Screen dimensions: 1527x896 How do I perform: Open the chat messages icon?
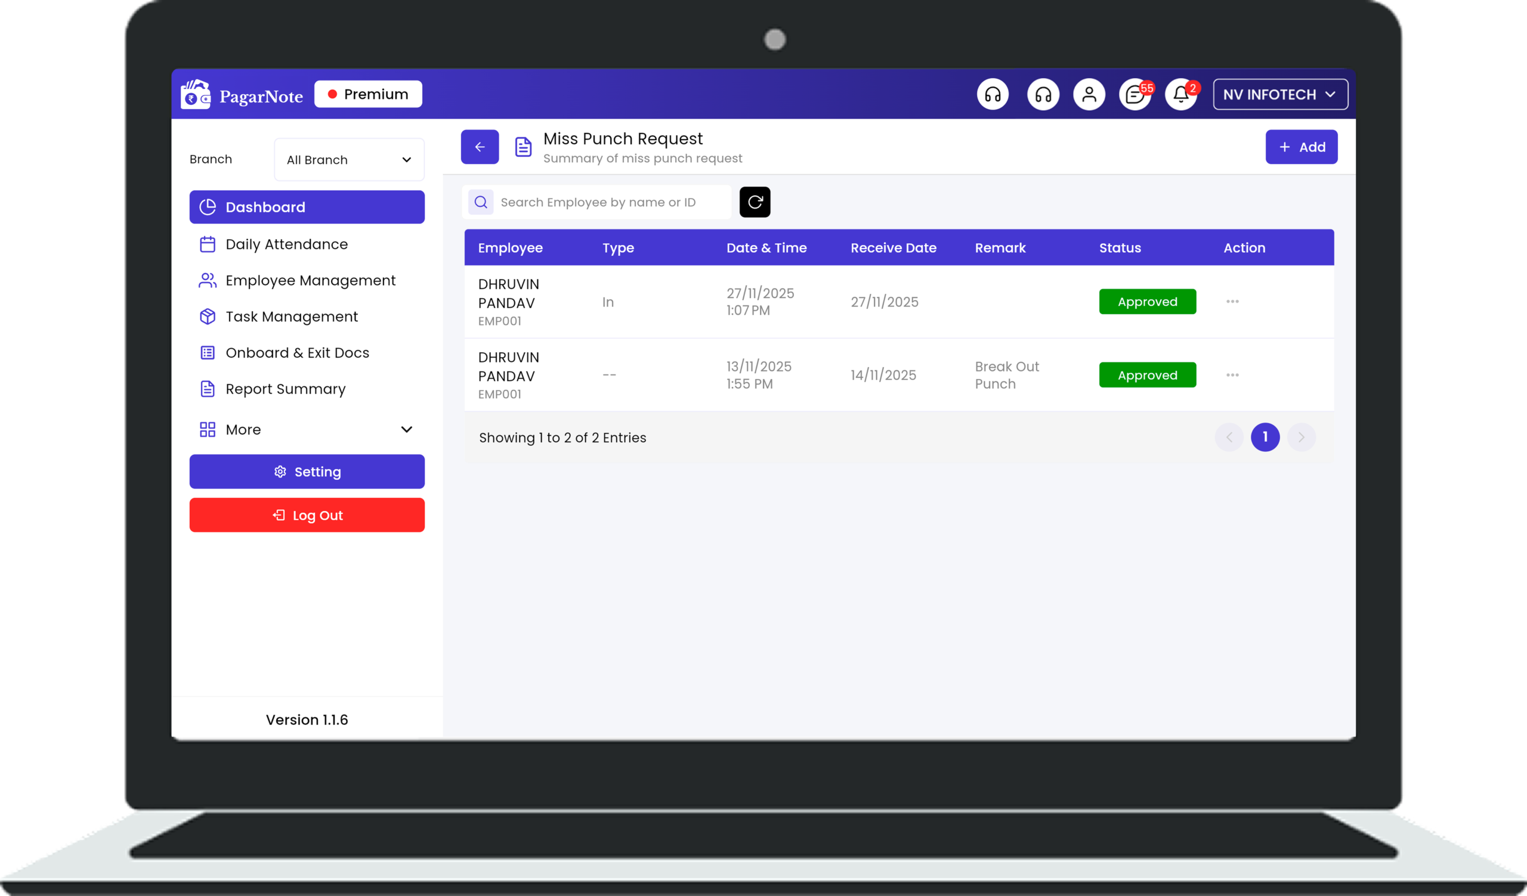(1135, 94)
